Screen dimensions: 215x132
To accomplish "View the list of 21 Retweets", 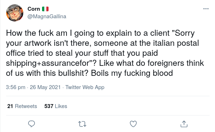I will tap(22, 106).
